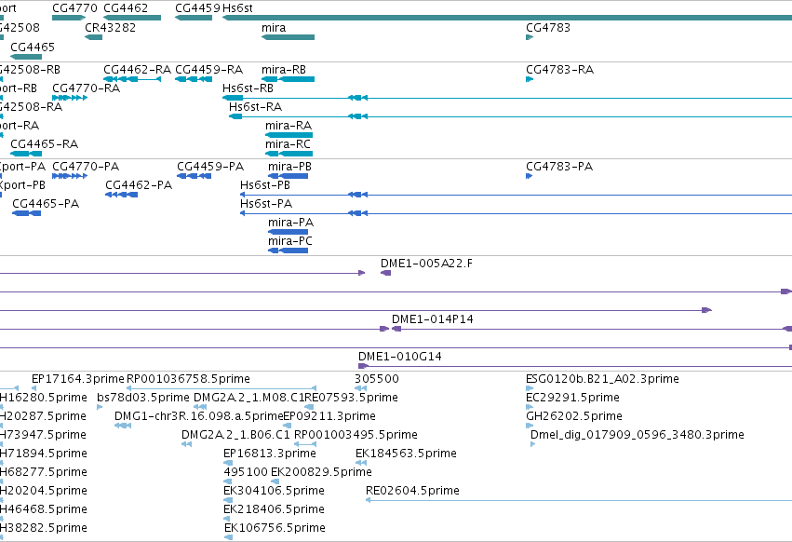Click the Hs6st gene label
Image resolution: width=792 pixels, height=542 pixels.
pyautogui.click(x=237, y=8)
